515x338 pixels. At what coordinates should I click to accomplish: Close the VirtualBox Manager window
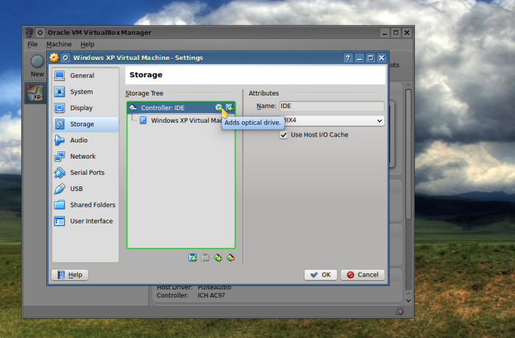(x=407, y=33)
